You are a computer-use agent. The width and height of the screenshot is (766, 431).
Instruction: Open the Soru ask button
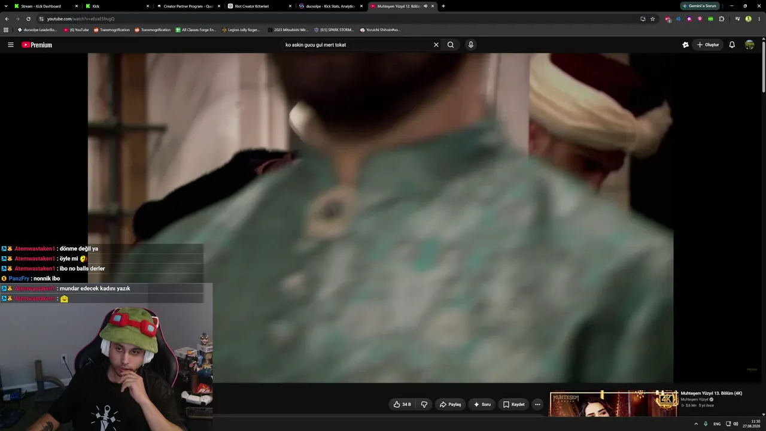click(x=482, y=405)
